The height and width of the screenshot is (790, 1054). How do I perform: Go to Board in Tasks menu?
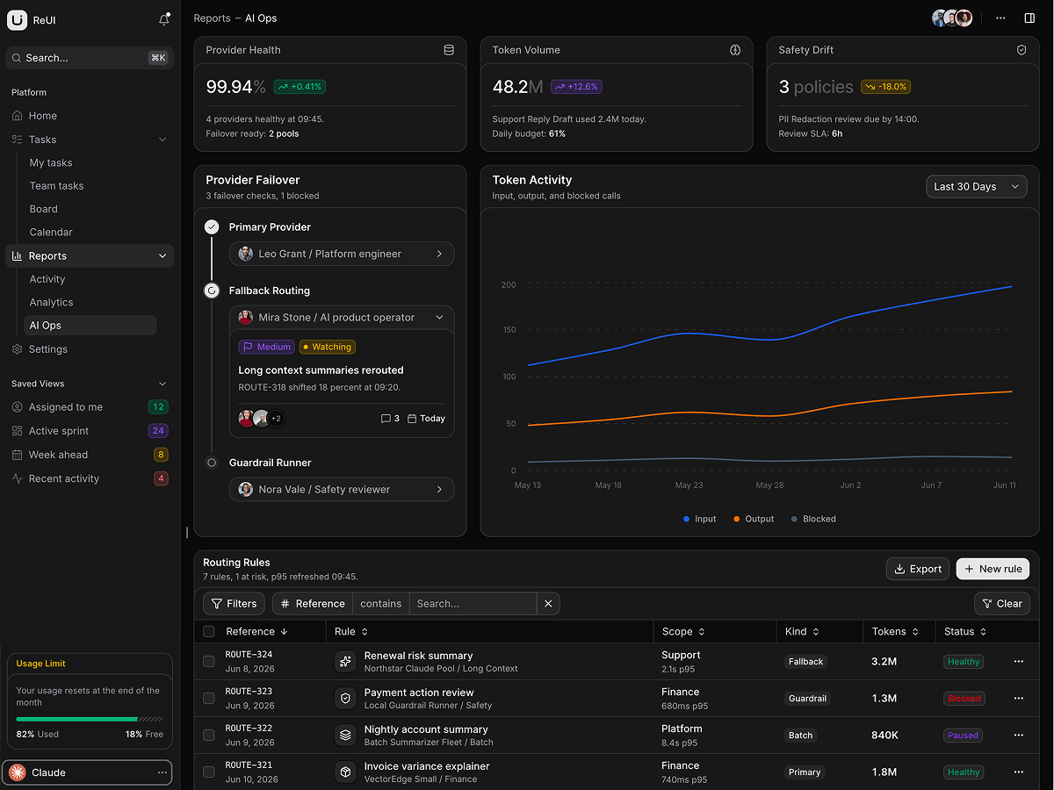click(x=43, y=209)
